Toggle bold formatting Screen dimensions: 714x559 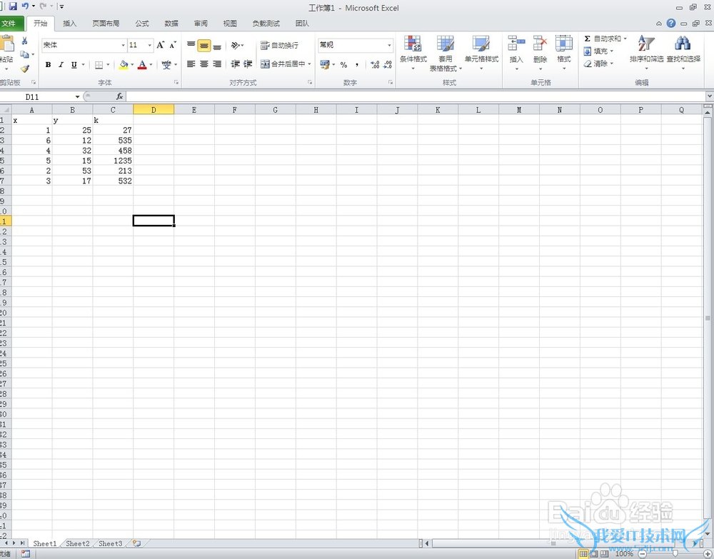[x=48, y=65]
